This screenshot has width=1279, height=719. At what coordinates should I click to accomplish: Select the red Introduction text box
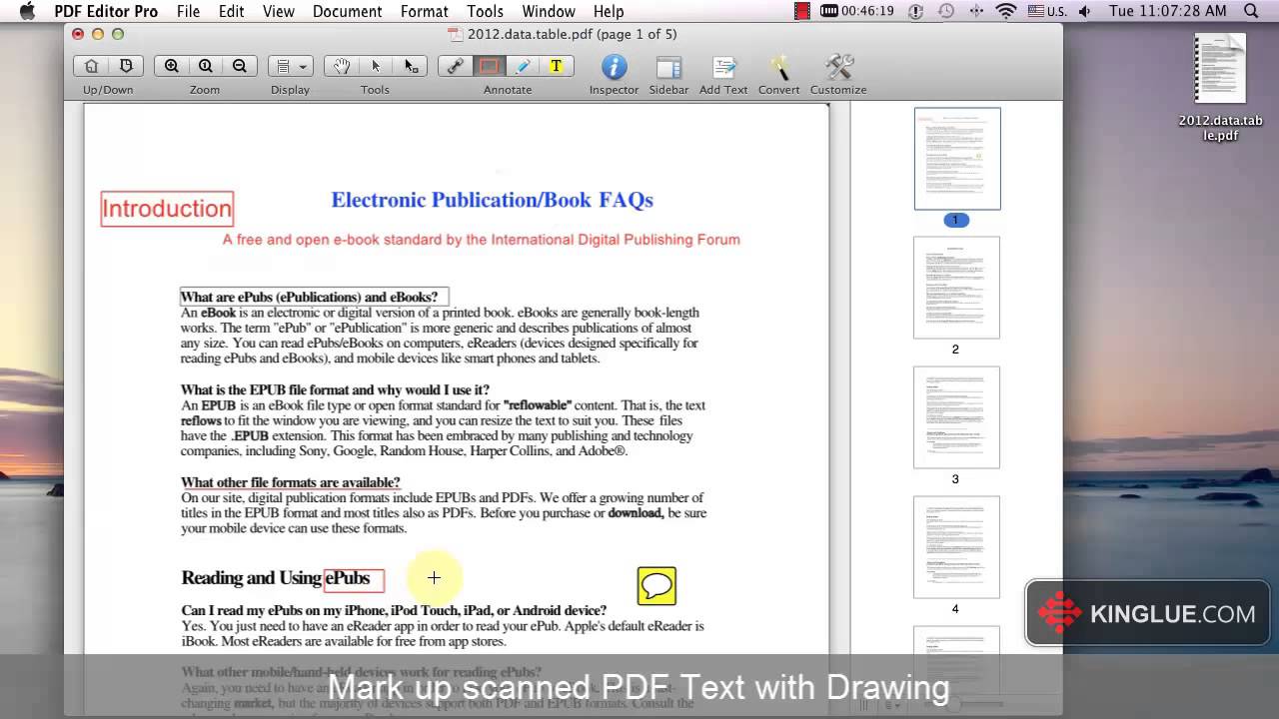[167, 209]
